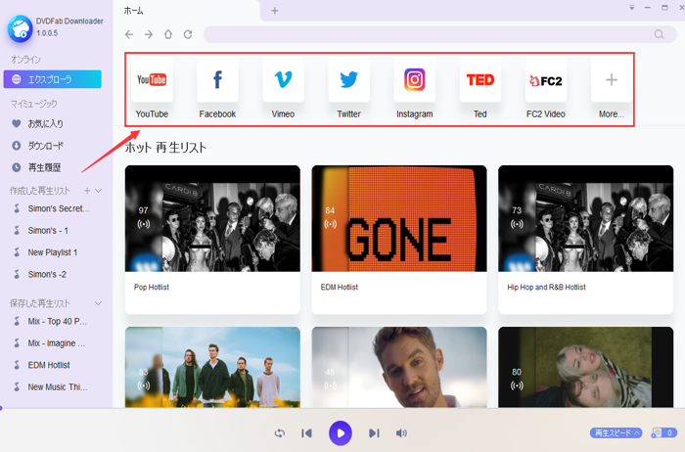Open the Instagram site tile
Image resolution: width=685 pixels, height=452 pixels.
415,80
